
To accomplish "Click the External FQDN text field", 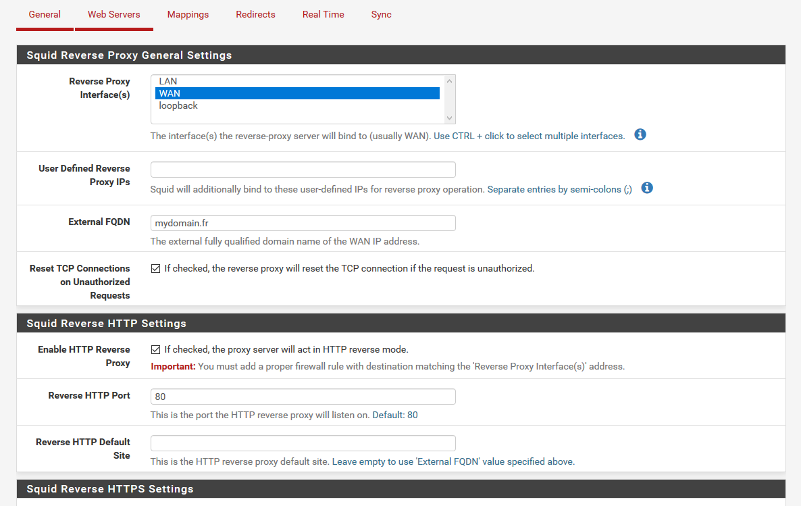I will (303, 223).
